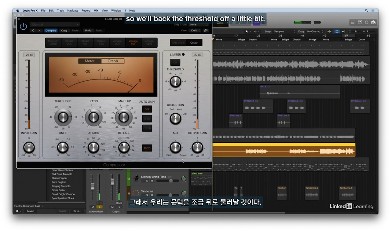Screen dimensions: 391x231
Task: Open the View 100% dropdown
Action: pos(195,31)
